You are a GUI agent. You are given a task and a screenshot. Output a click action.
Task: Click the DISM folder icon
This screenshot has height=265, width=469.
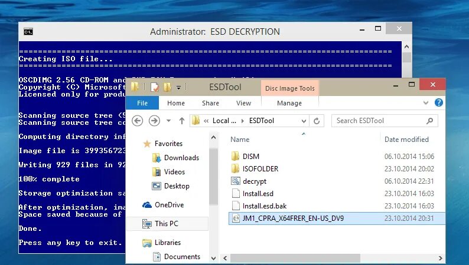[x=236, y=156]
